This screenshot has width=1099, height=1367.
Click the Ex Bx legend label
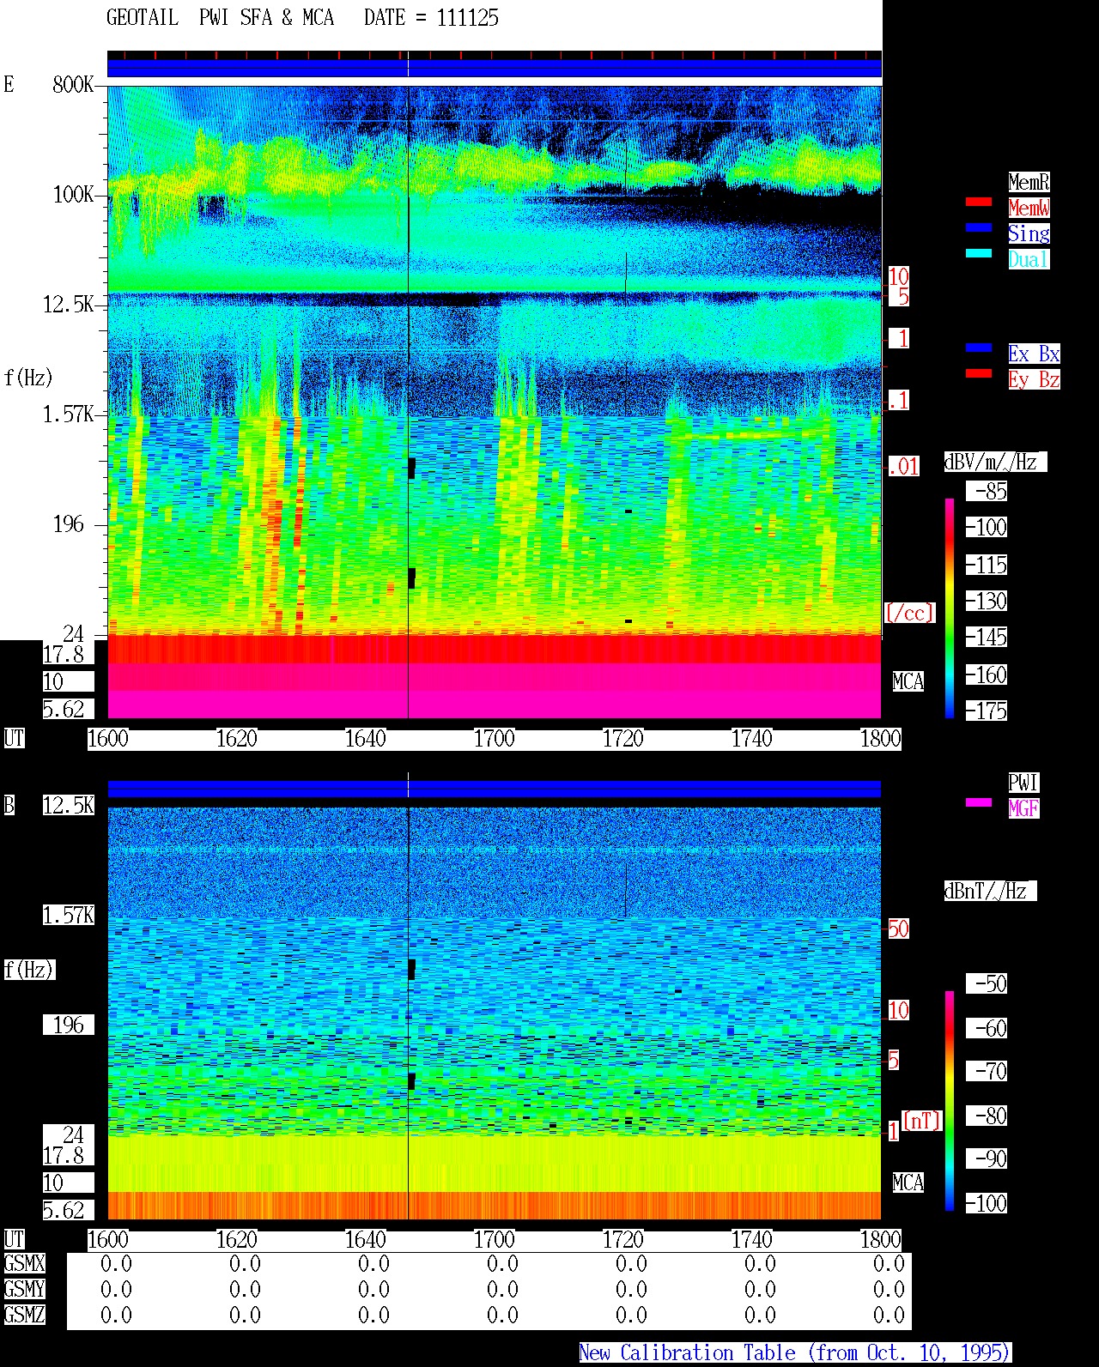tap(1034, 354)
